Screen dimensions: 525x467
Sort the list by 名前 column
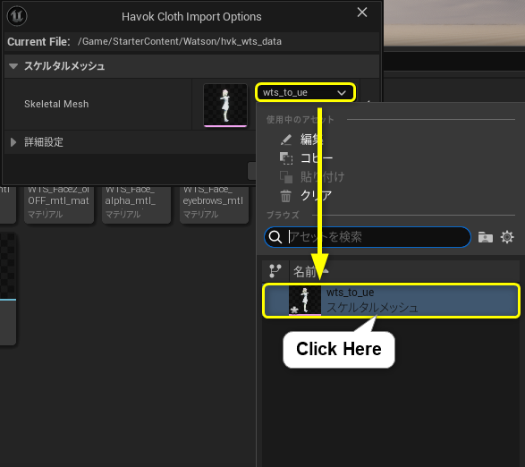click(x=305, y=271)
